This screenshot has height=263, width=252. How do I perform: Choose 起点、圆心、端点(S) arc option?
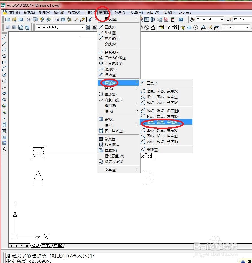(166, 91)
